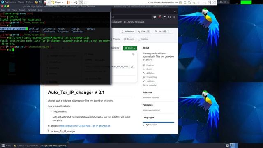The height and width of the screenshot is (148, 263).
Task: Open the Firefox extensions puzzle icon
Action: [x=170, y=17]
